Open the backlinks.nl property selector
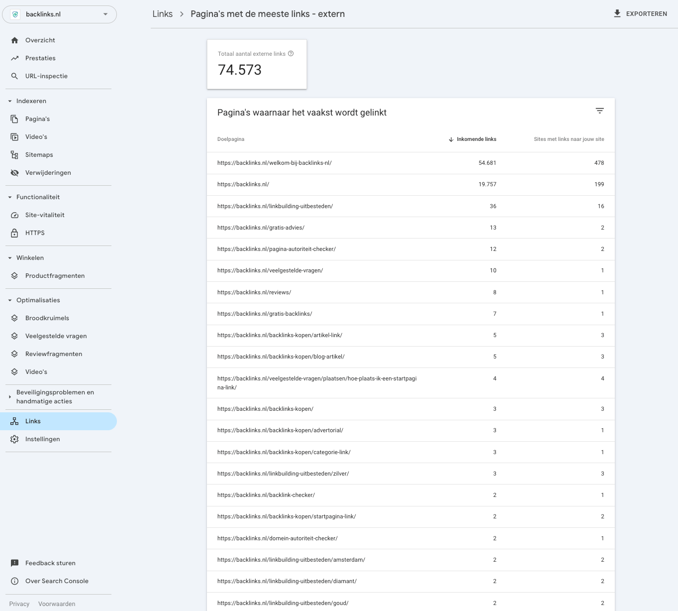The image size is (678, 611). tap(59, 14)
